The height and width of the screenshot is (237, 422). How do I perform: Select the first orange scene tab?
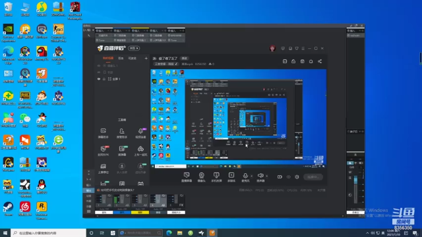point(108,59)
